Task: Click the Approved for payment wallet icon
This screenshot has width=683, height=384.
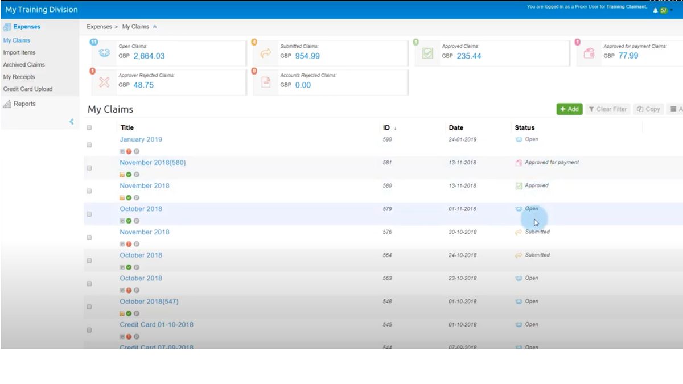Action: click(x=589, y=52)
